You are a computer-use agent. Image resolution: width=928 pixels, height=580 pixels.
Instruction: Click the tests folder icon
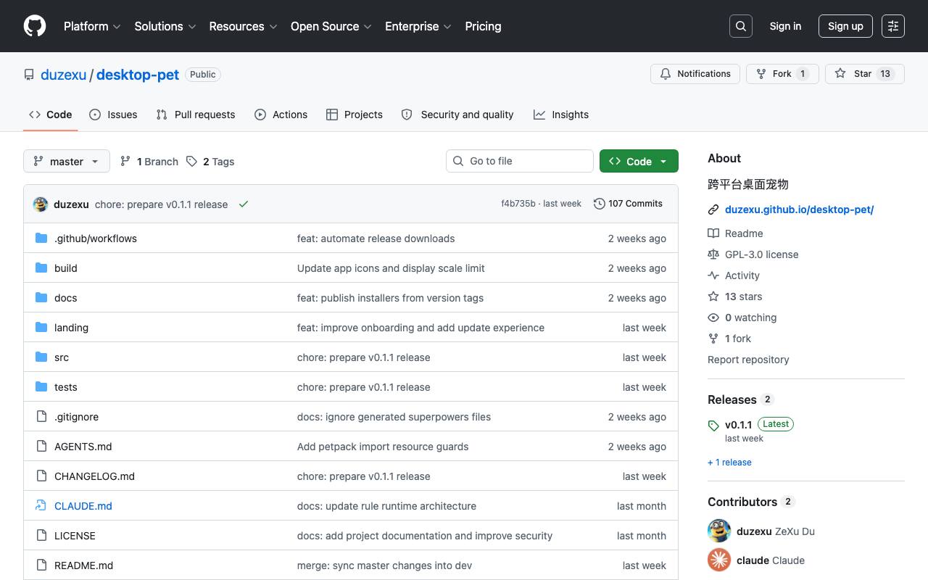tap(41, 387)
